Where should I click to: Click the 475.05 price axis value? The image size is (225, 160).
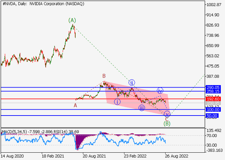click(213, 66)
